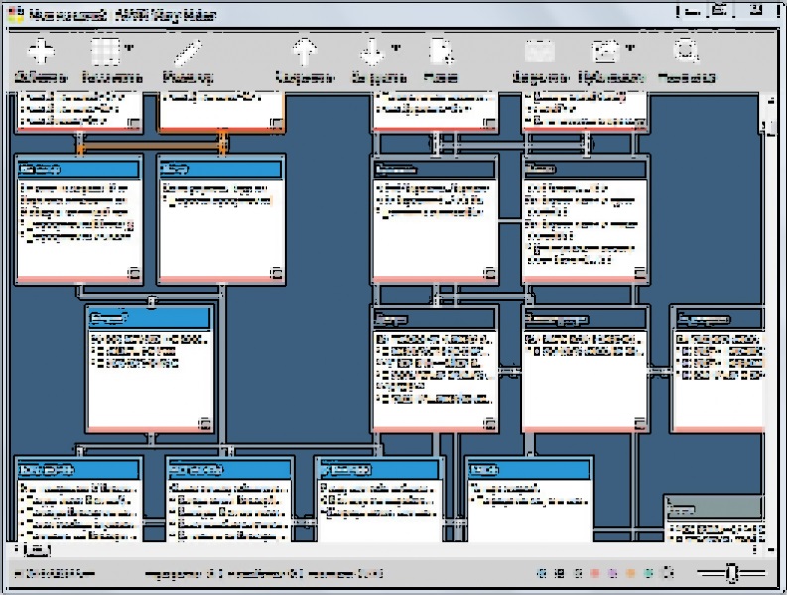This screenshot has height=595, width=787.
Task: Select the pencil edit tool
Action: click(187, 52)
